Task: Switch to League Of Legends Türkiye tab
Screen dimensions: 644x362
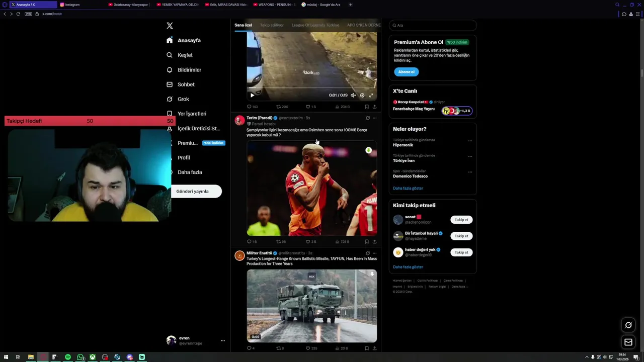Action: [x=315, y=25]
